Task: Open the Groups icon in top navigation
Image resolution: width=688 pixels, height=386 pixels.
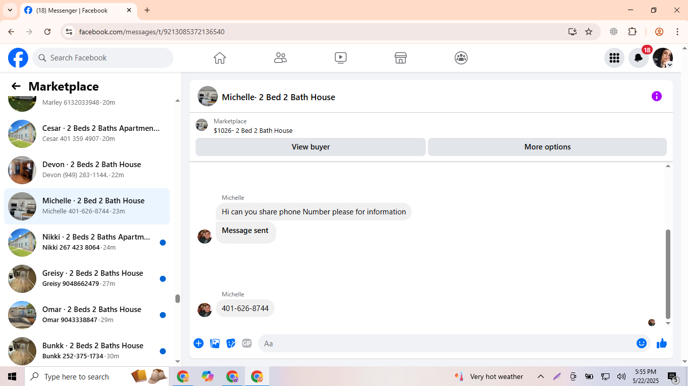Action: click(x=461, y=58)
